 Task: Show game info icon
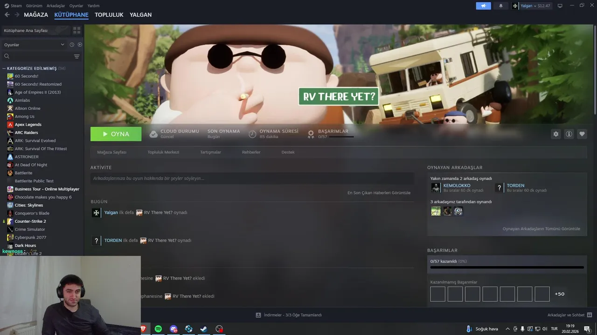point(569,134)
